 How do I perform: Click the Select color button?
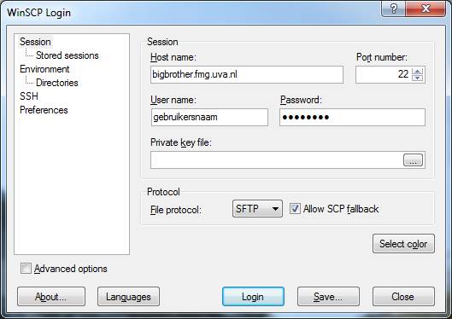403,244
